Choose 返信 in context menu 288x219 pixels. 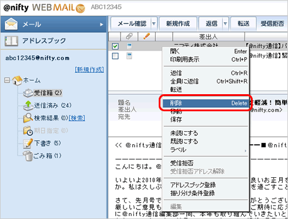click(x=206, y=73)
